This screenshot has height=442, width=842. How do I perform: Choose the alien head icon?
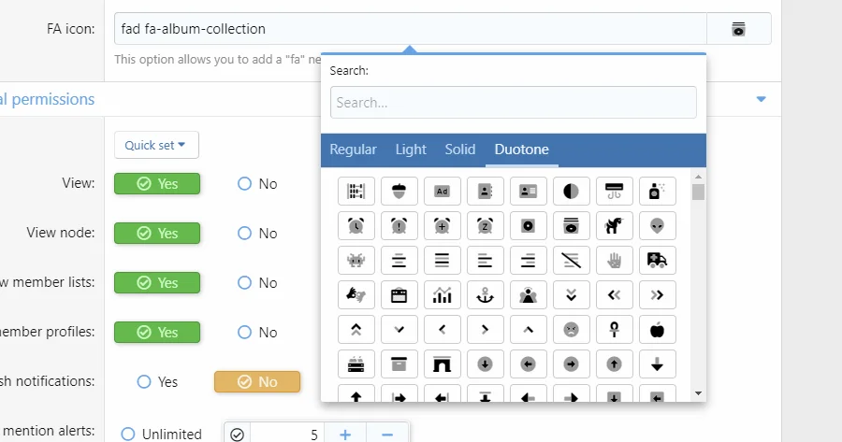tap(657, 225)
